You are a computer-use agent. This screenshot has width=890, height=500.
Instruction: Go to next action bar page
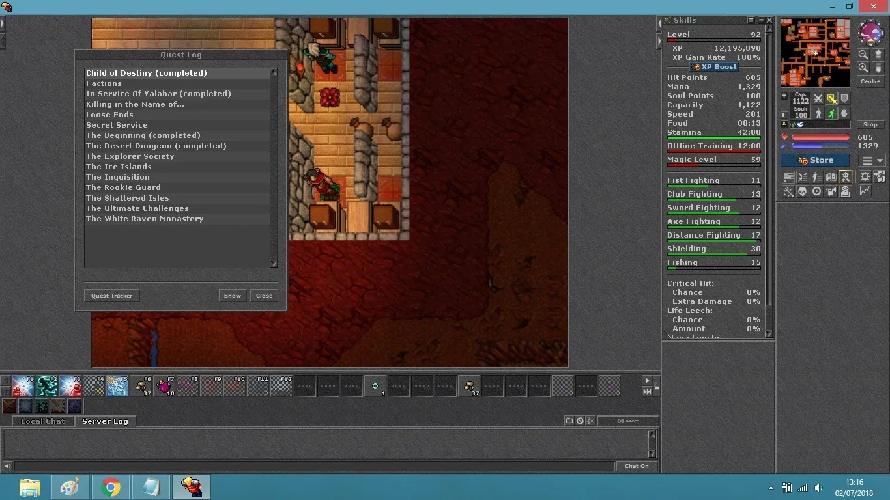[647, 381]
